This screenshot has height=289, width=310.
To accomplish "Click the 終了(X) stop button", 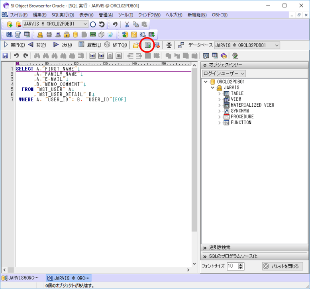I will click(116, 45).
